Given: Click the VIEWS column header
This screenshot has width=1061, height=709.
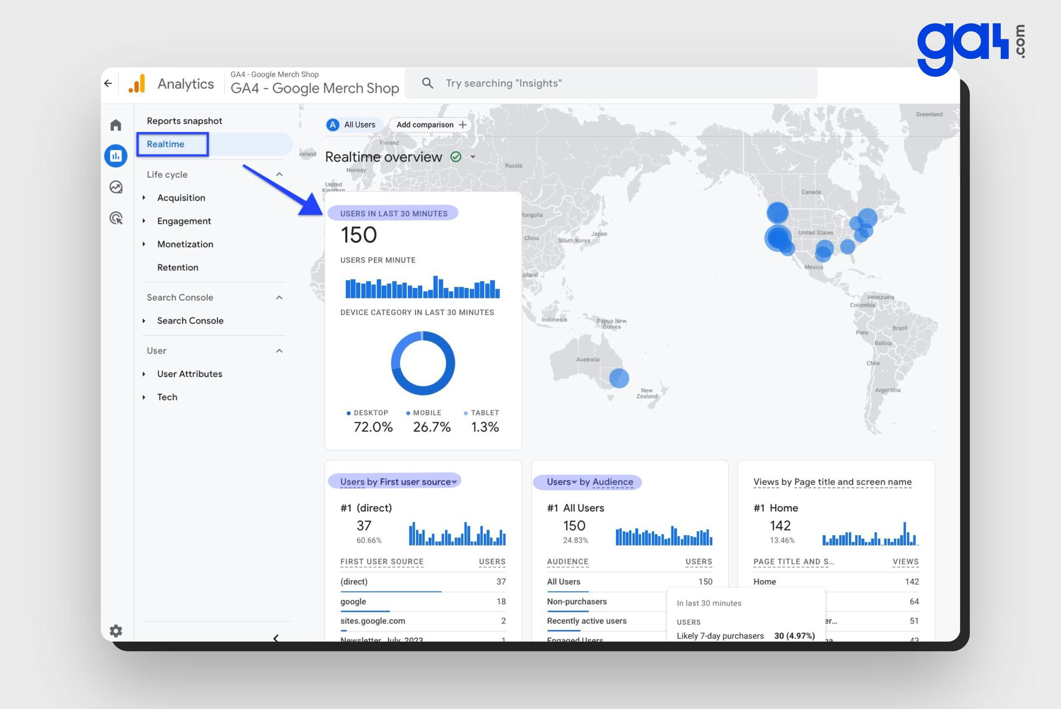Looking at the screenshot, I should pyautogui.click(x=905, y=561).
